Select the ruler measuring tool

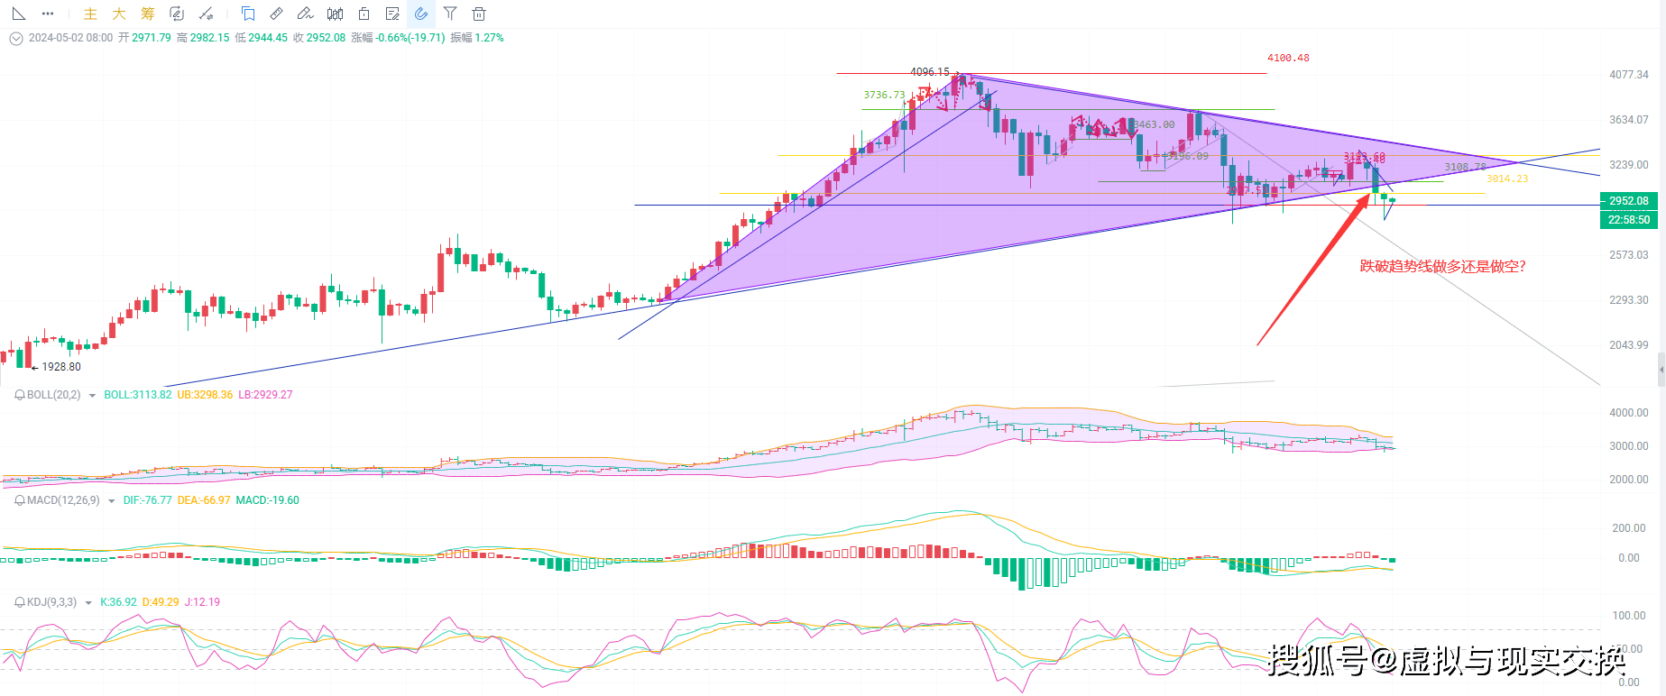(x=277, y=14)
